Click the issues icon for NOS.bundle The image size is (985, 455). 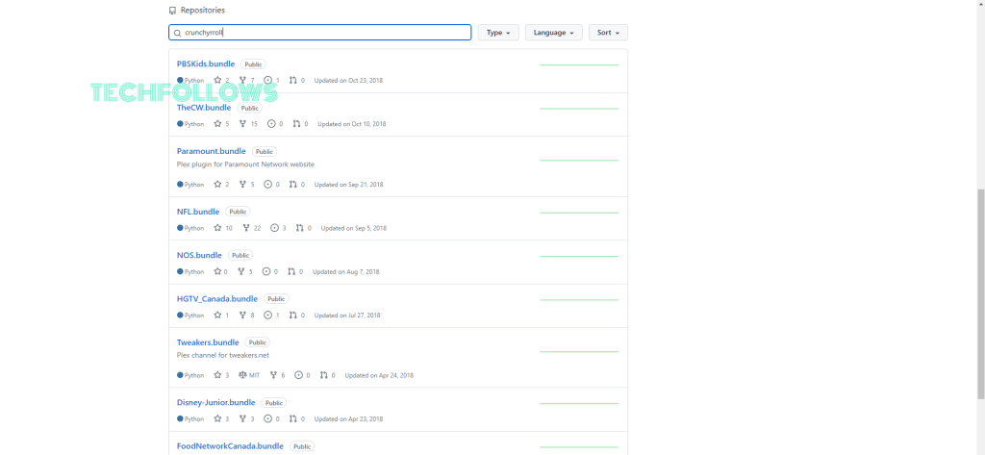pos(266,271)
